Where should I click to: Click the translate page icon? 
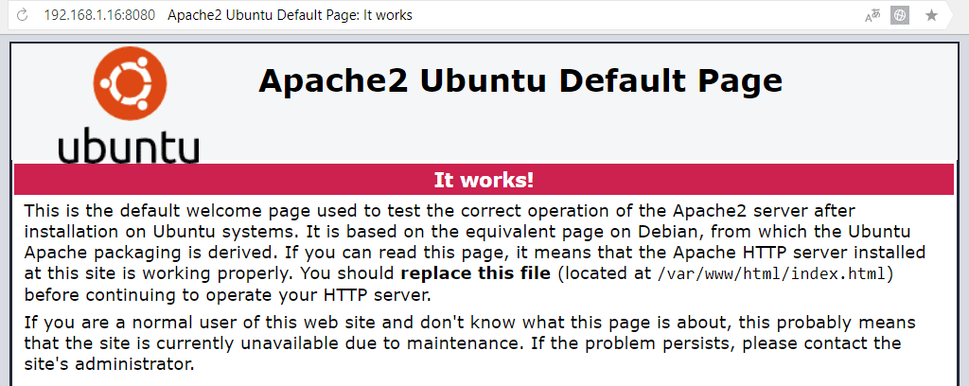coord(872,15)
